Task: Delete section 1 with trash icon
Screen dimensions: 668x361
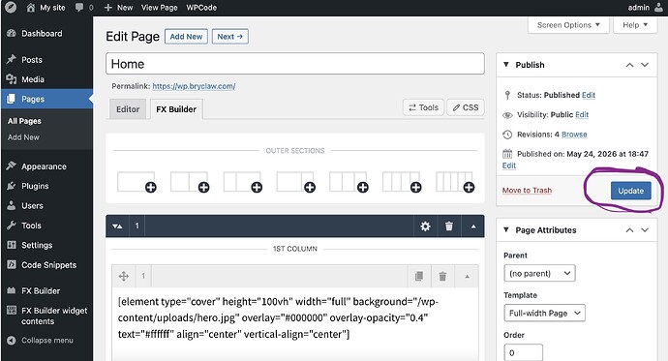Action: 448,226
